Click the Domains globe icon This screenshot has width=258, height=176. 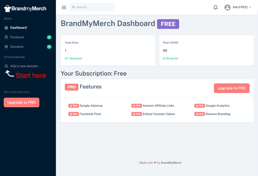(6, 47)
